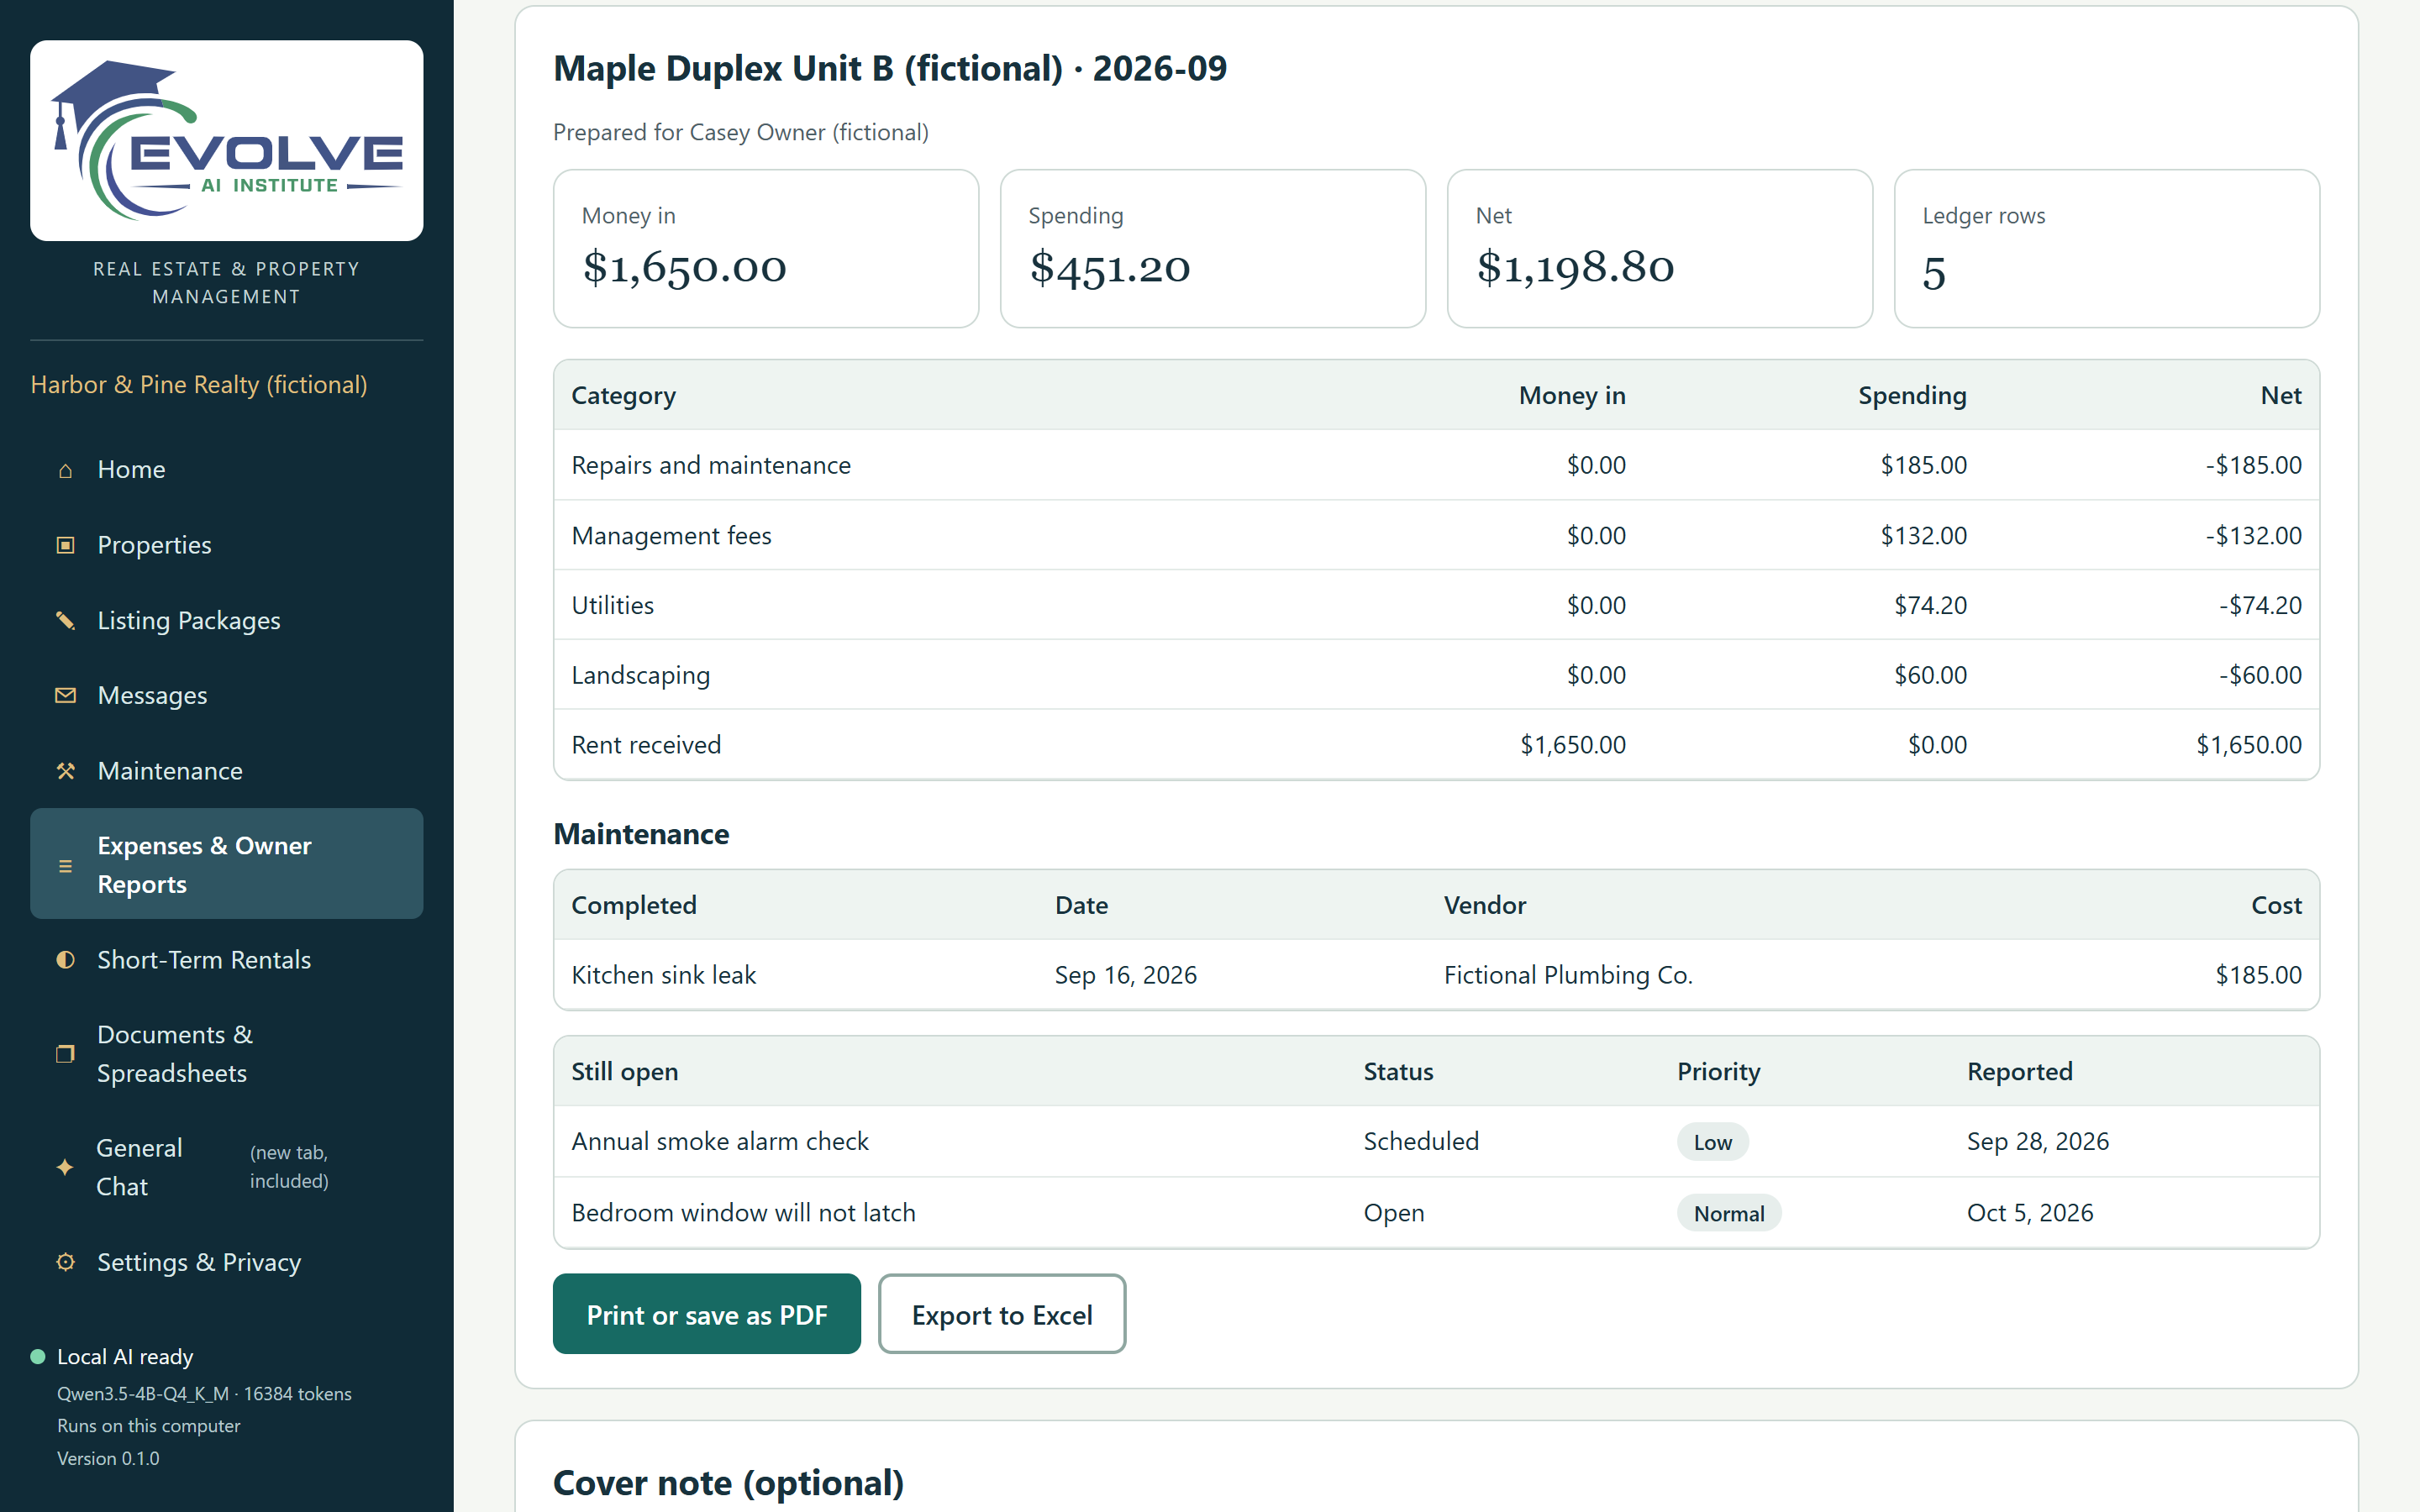Viewport: 2420px width, 1512px height.
Task: Go to Properties in the sidebar
Action: [227, 545]
